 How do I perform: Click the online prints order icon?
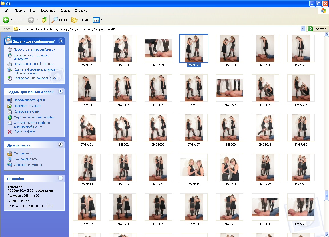(x=10, y=55)
